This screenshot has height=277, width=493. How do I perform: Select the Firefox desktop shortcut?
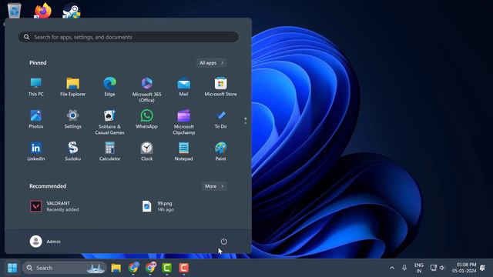click(x=43, y=11)
